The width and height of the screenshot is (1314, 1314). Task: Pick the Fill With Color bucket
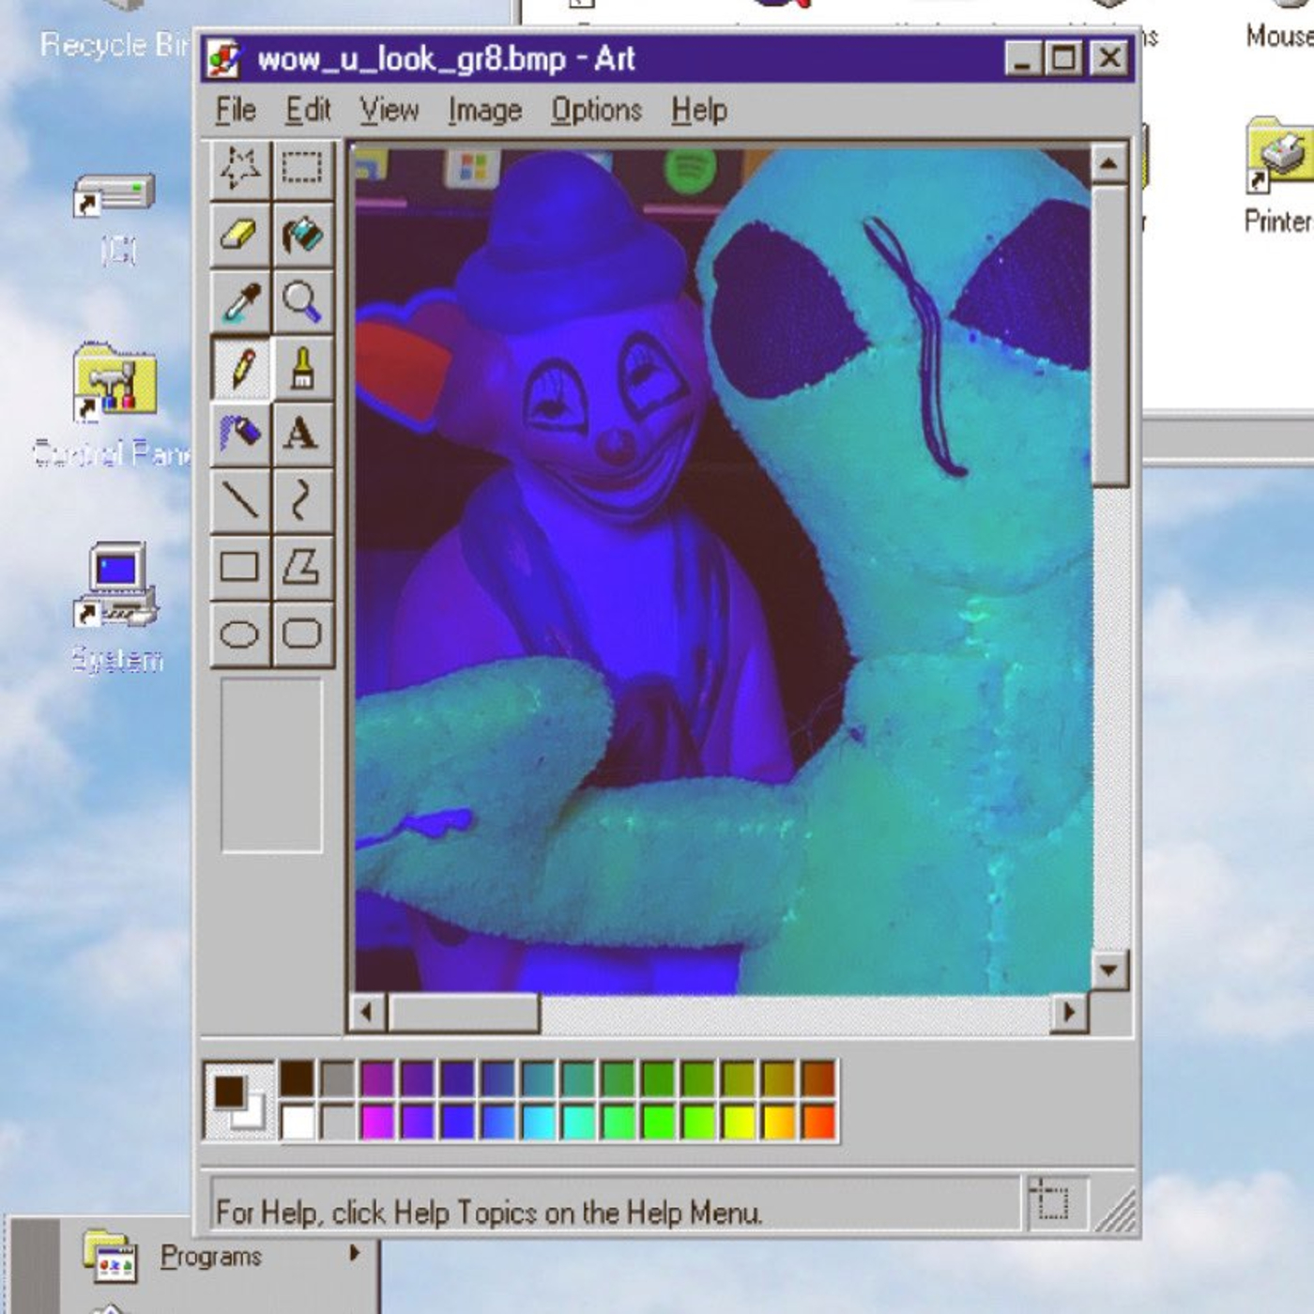(302, 235)
